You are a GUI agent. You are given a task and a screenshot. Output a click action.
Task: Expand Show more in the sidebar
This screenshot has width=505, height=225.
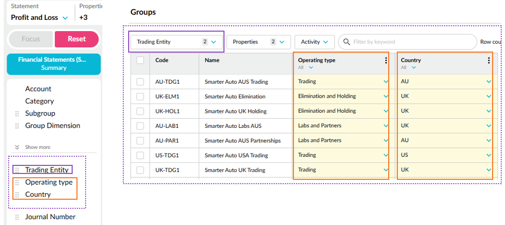coord(33,147)
